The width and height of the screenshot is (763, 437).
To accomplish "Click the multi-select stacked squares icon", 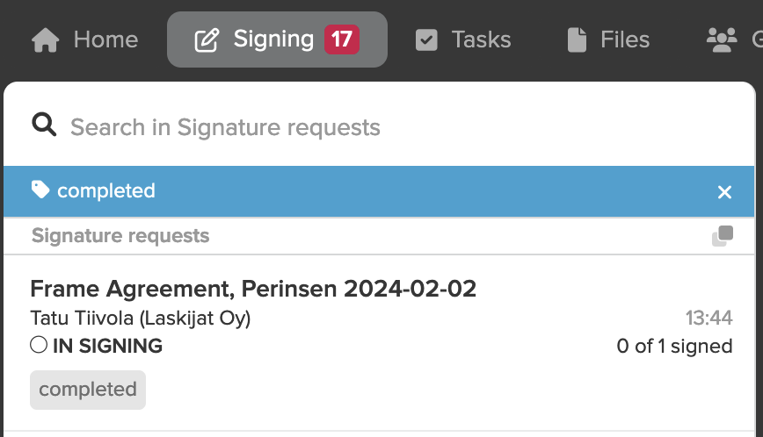I will click(x=723, y=236).
